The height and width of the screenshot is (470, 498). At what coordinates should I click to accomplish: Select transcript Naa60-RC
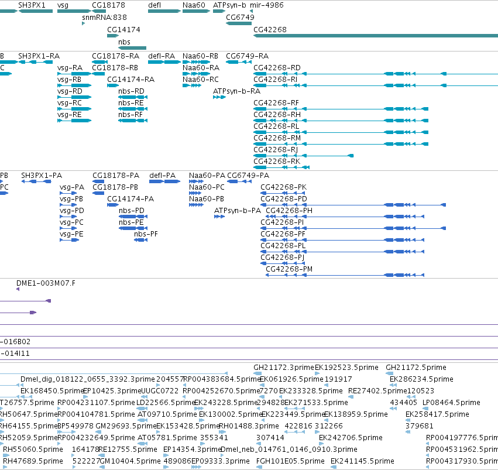click(x=200, y=80)
